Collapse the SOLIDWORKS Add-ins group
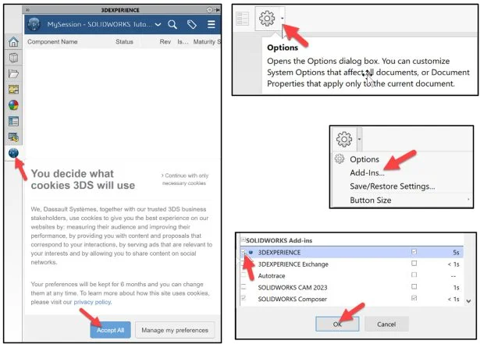This screenshot has height=344, width=480. [x=244, y=240]
